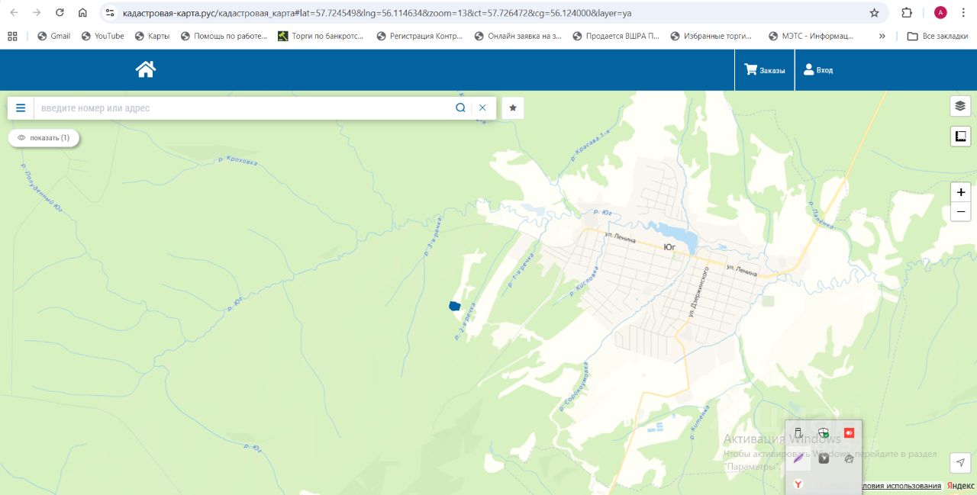Screen dimensions: 977x495
Task: Open Windows Security shield icon in tray
Action: point(824,433)
